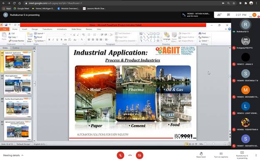This screenshot has width=260, height=161.
Task: Click Find in Editing group
Action: point(202,33)
